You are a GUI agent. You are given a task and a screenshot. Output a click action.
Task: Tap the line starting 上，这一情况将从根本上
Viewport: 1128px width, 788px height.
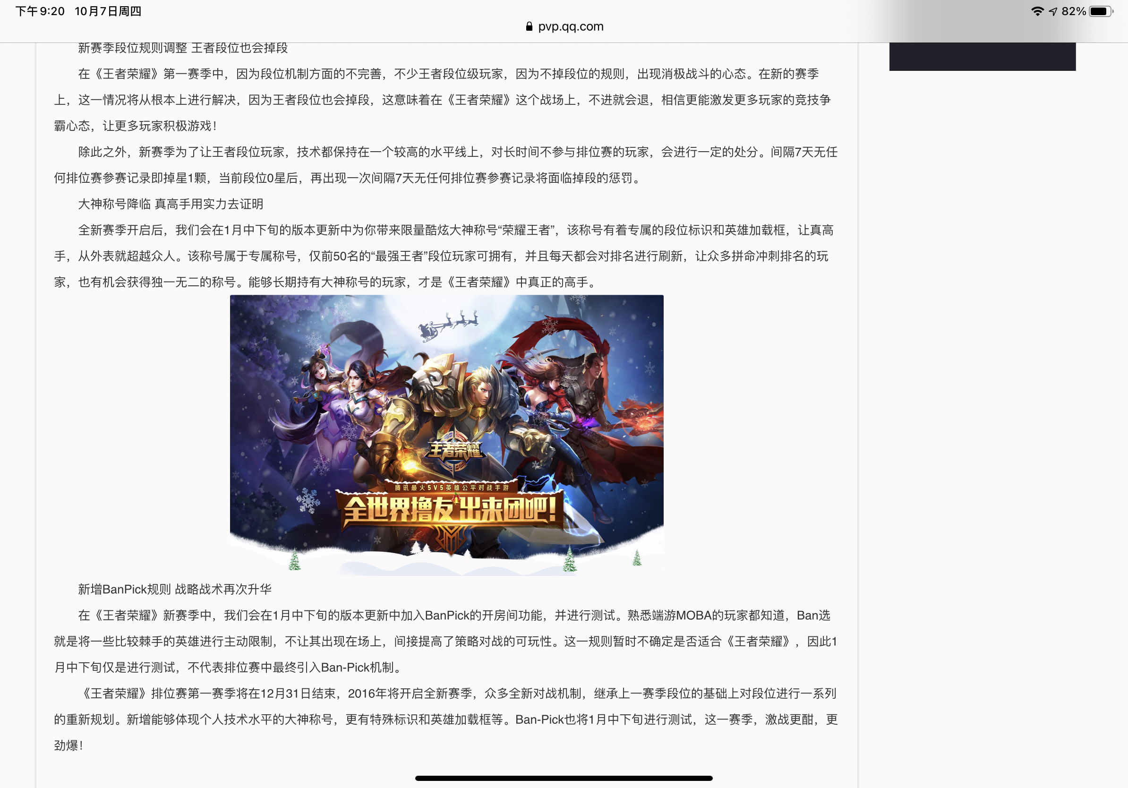click(442, 100)
